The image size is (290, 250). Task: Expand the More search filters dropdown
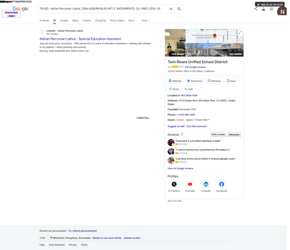132,20
